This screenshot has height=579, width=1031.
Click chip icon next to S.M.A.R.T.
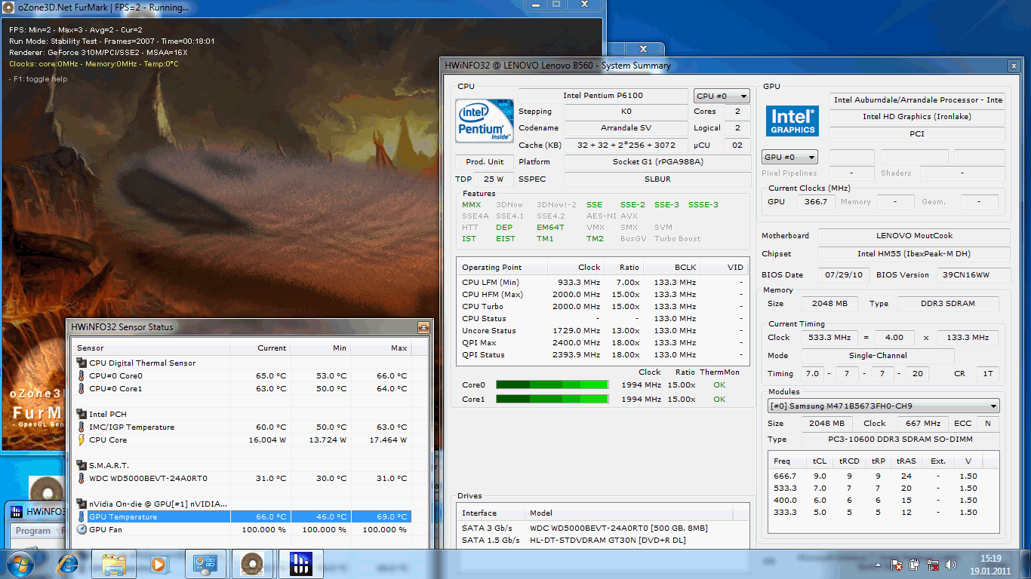click(x=82, y=465)
